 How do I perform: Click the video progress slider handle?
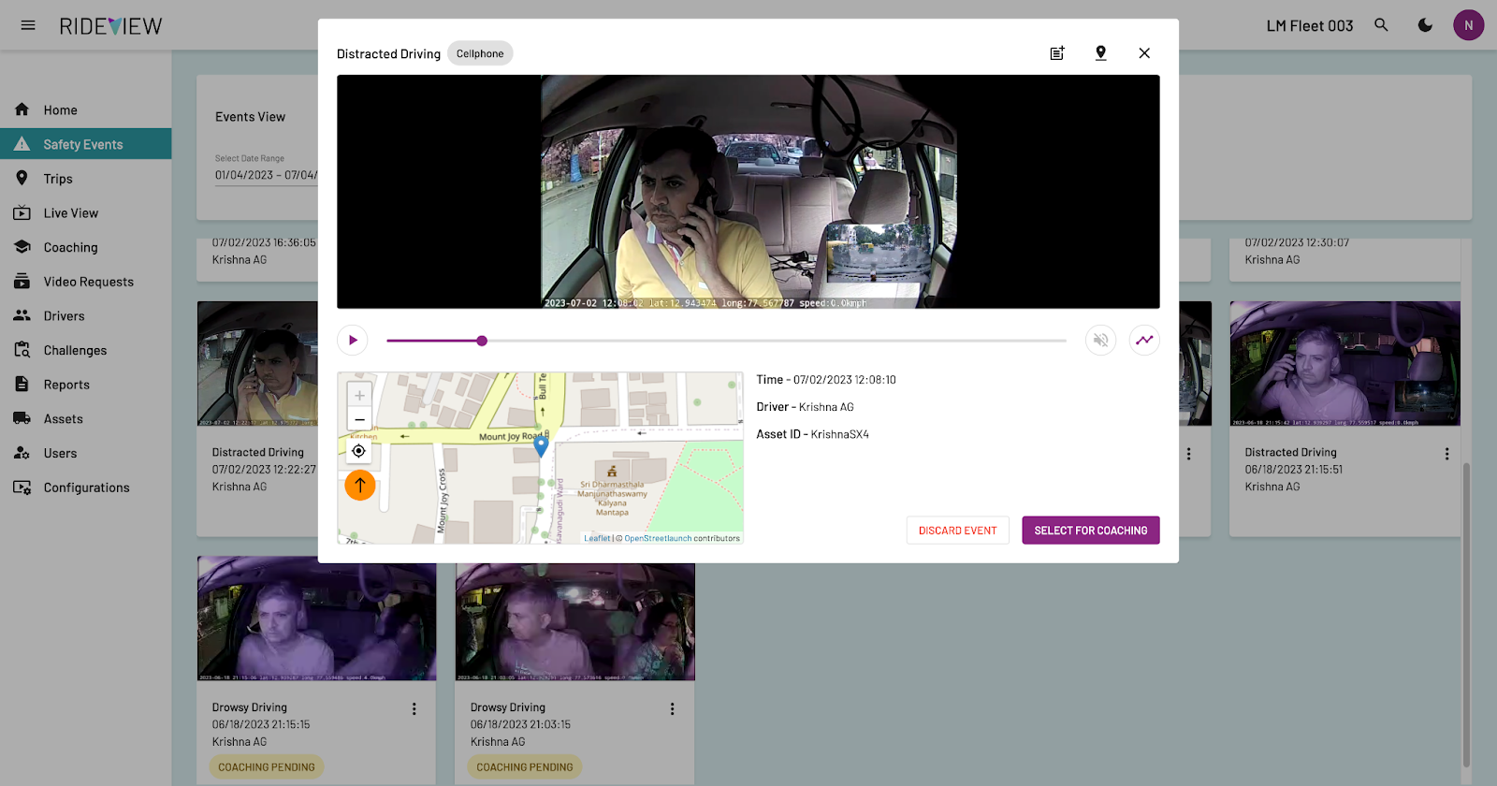[x=482, y=341]
